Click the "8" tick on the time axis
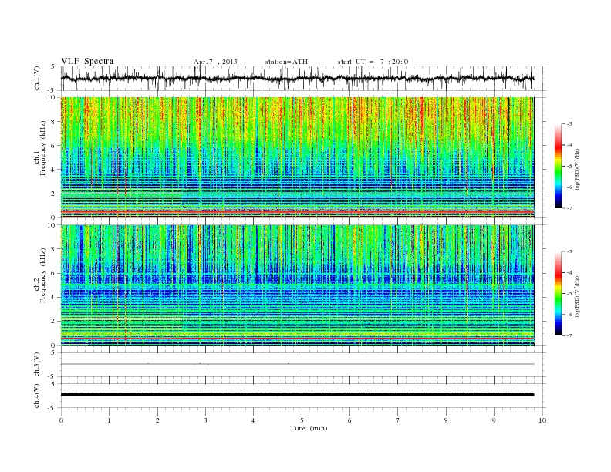Screen dimensions: 611x472 tap(446, 420)
